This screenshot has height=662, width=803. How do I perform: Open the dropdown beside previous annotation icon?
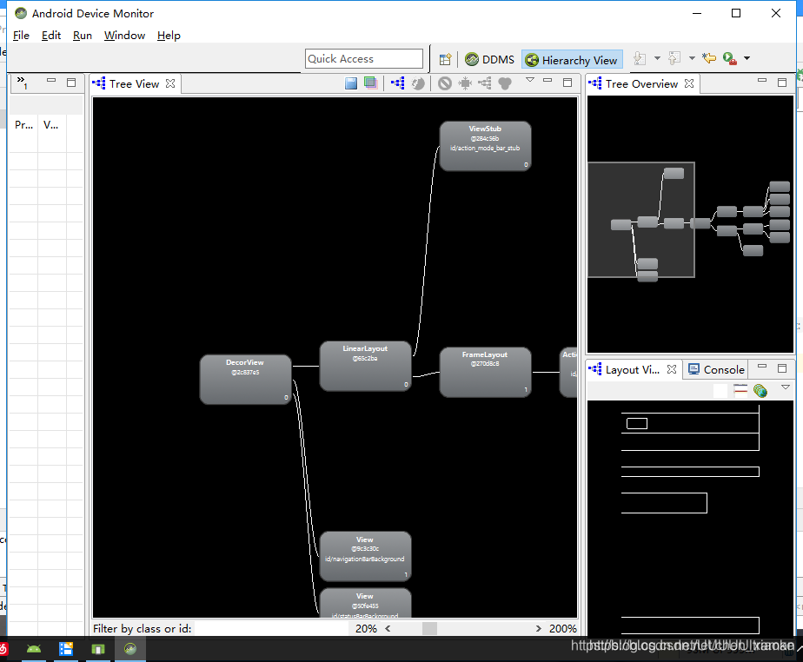tap(692, 58)
